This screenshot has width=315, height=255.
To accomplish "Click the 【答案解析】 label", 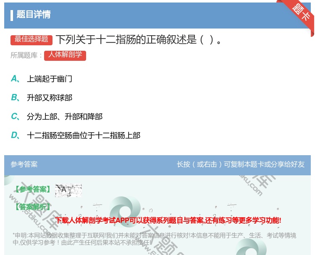I will coord(33,206).
